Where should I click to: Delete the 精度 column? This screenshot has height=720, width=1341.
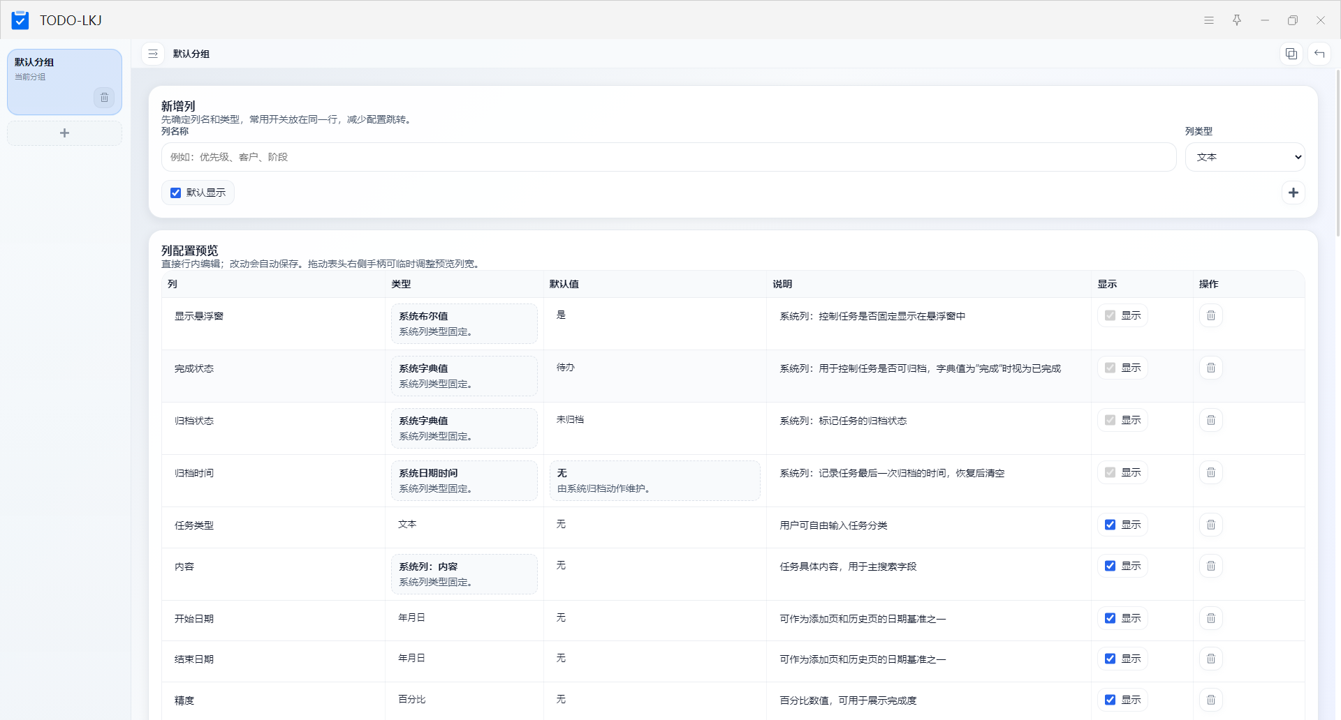pos(1211,700)
